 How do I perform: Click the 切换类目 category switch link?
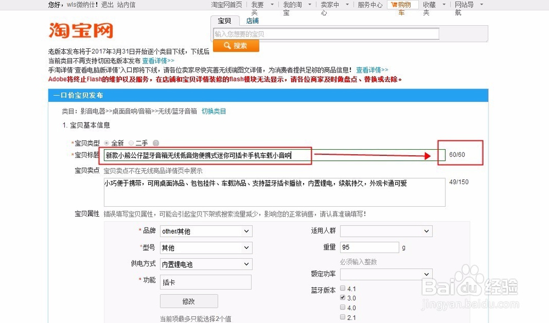click(214, 111)
